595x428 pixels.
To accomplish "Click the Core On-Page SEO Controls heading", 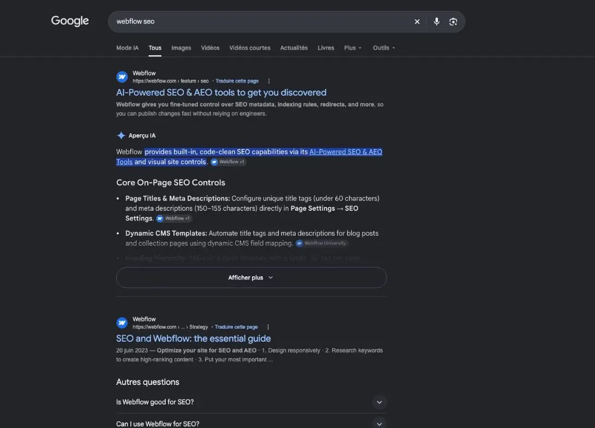I will point(170,183).
